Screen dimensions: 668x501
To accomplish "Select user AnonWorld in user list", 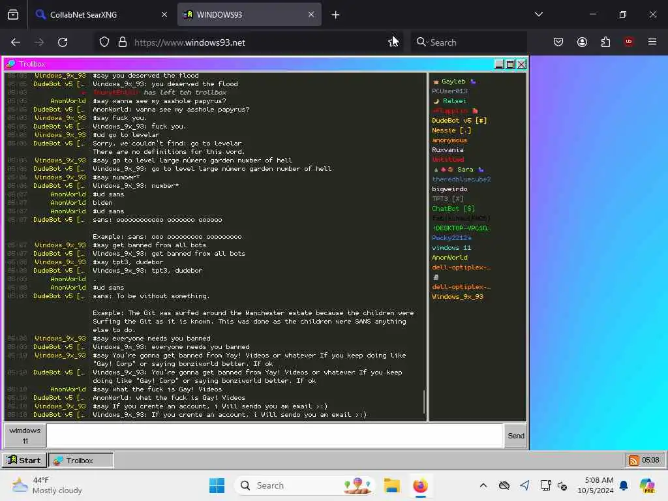I will (x=449, y=258).
